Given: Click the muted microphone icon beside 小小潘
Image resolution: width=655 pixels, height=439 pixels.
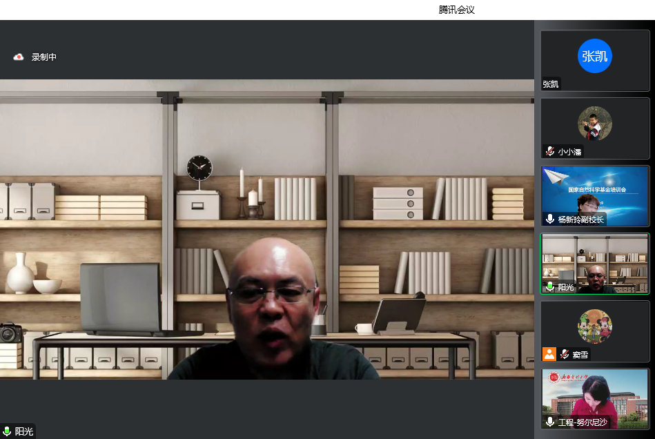Looking at the screenshot, I should click(x=550, y=152).
